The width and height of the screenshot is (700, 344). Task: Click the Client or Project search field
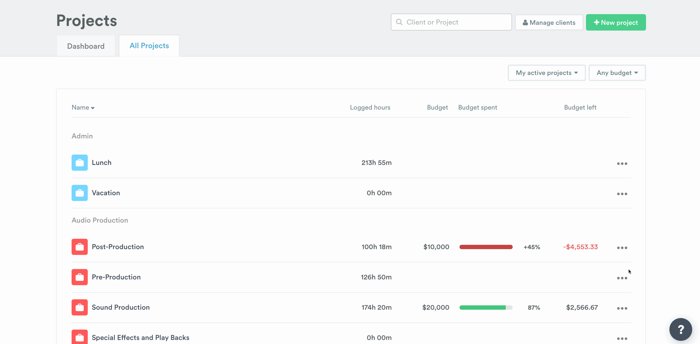[450, 22]
